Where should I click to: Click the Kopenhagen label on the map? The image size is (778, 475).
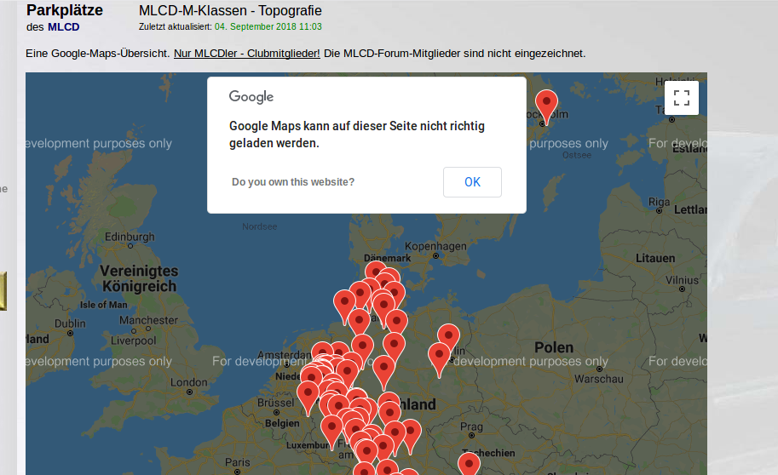click(435, 246)
